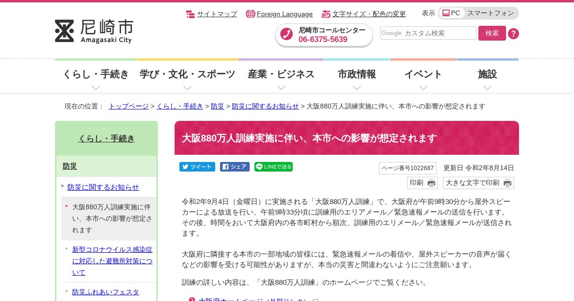Open sidebar 防災ふれあいフェスタ link
This screenshot has width=574, height=301.
coord(106,292)
